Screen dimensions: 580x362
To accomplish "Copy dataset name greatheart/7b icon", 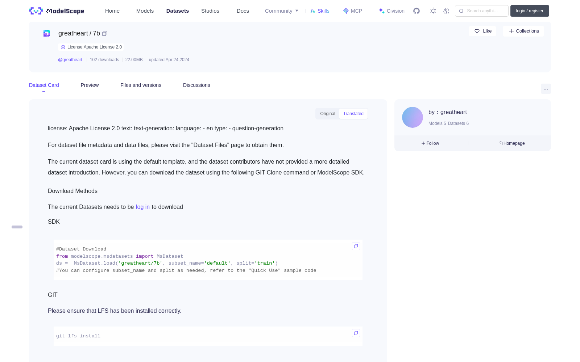I will coord(105,33).
